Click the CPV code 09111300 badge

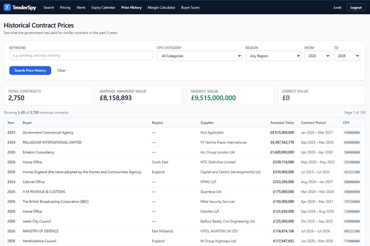352,231
